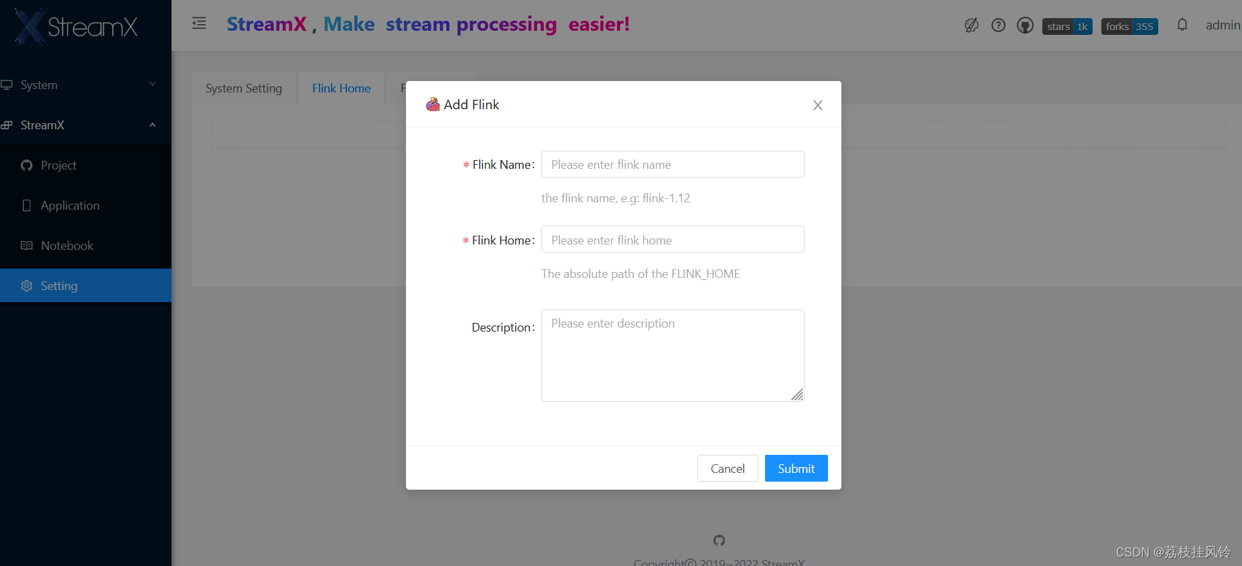Image resolution: width=1242 pixels, height=566 pixels.
Task: Click the Flink Home input field
Action: (x=673, y=239)
